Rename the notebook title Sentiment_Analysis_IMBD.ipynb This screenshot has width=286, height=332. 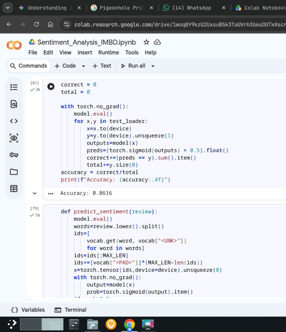click(87, 42)
